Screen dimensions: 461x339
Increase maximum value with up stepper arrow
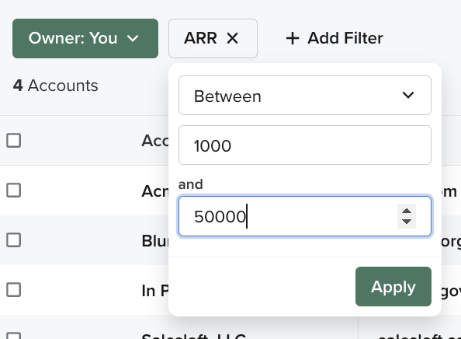pos(407,211)
